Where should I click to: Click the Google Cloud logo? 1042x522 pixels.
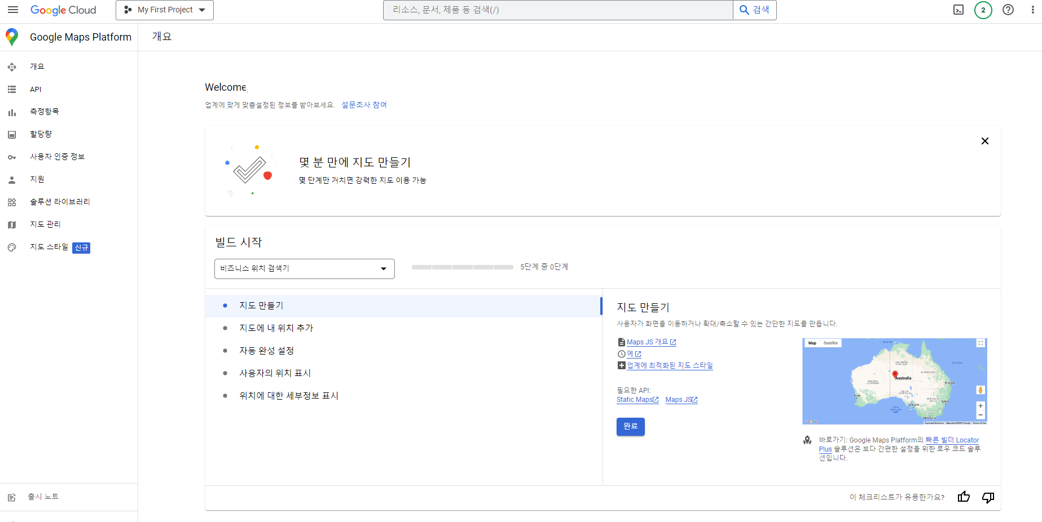(x=63, y=10)
